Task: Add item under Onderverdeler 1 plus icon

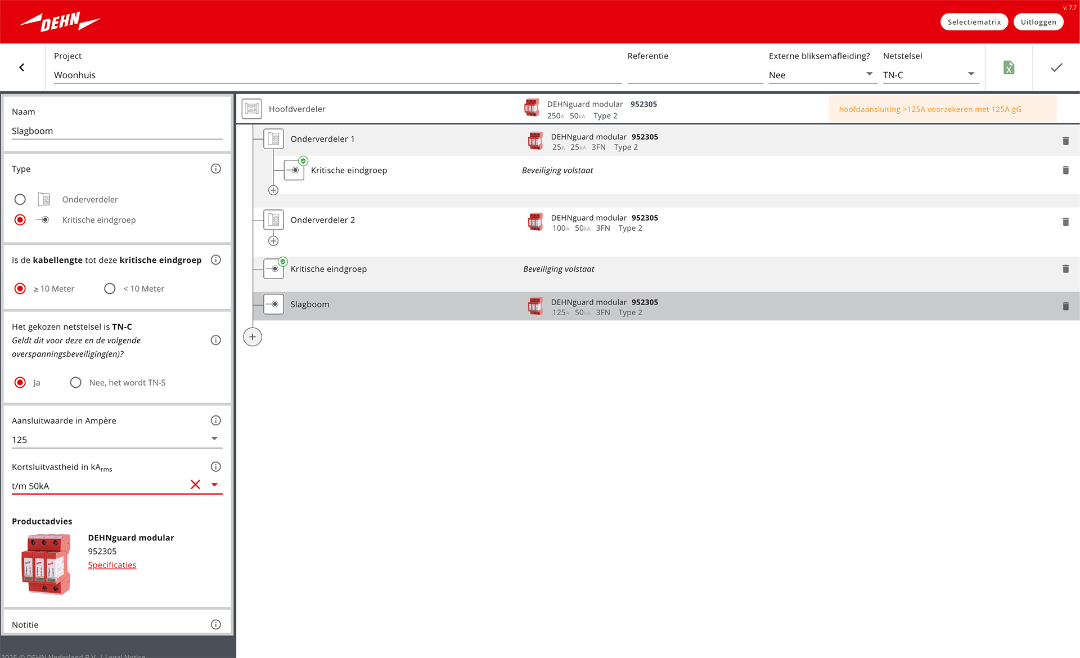Action: click(273, 190)
